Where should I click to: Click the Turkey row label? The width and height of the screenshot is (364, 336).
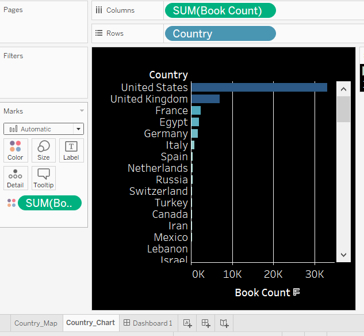tap(171, 203)
